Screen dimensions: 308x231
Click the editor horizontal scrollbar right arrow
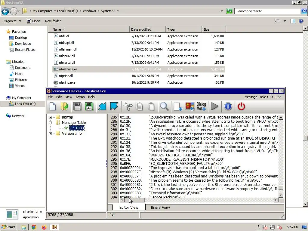[276, 200]
